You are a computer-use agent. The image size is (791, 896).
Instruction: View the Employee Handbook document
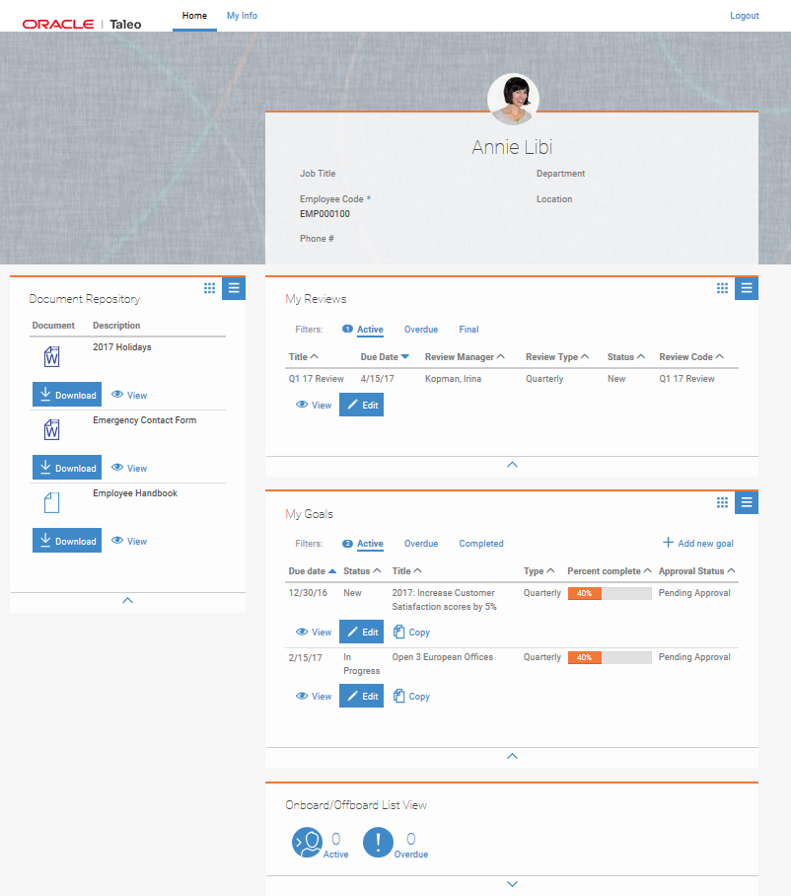pyautogui.click(x=129, y=541)
